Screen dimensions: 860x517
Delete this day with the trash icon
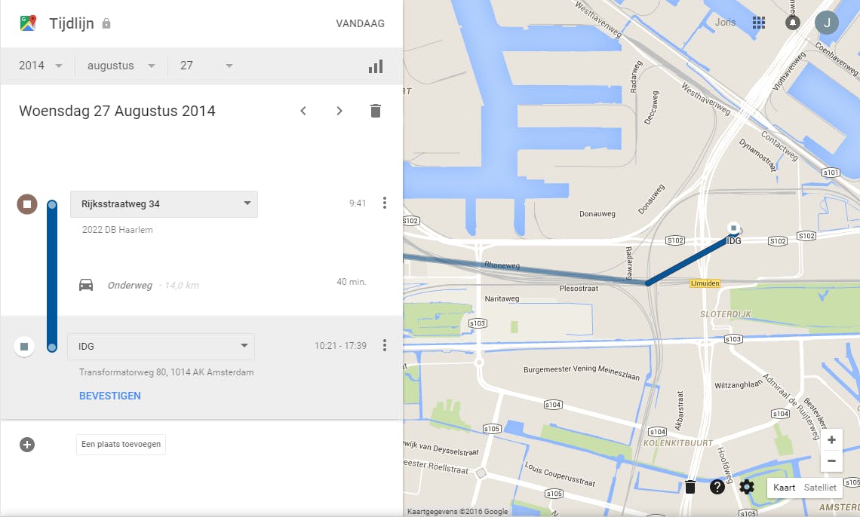[x=376, y=111]
